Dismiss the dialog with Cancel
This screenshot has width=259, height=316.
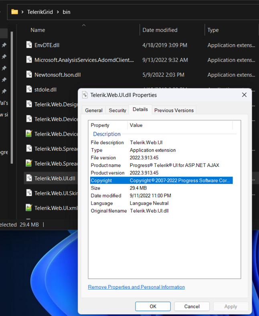pyautogui.click(x=192, y=306)
